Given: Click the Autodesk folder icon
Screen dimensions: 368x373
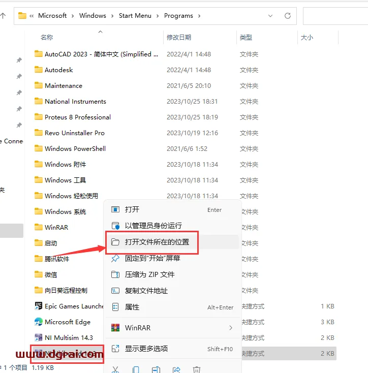Looking at the screenshot, I should [39, 70].
